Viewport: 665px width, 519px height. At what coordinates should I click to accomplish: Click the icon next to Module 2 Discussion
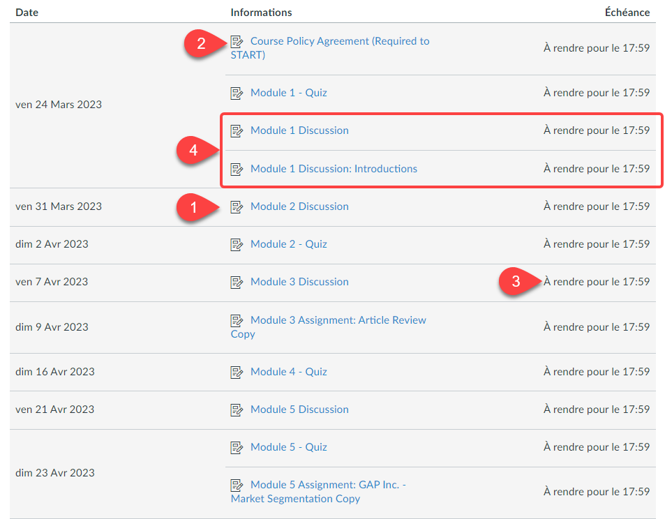point(237,206)
